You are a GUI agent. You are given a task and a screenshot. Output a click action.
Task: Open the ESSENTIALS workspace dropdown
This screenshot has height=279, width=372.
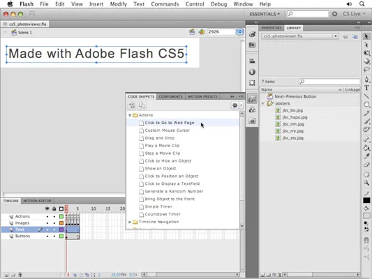click(x=265, y=14)
